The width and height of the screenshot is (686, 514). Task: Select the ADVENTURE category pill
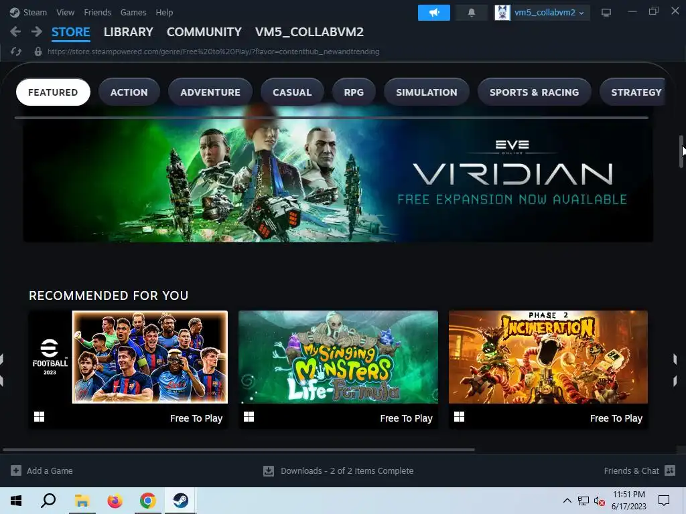210,92
